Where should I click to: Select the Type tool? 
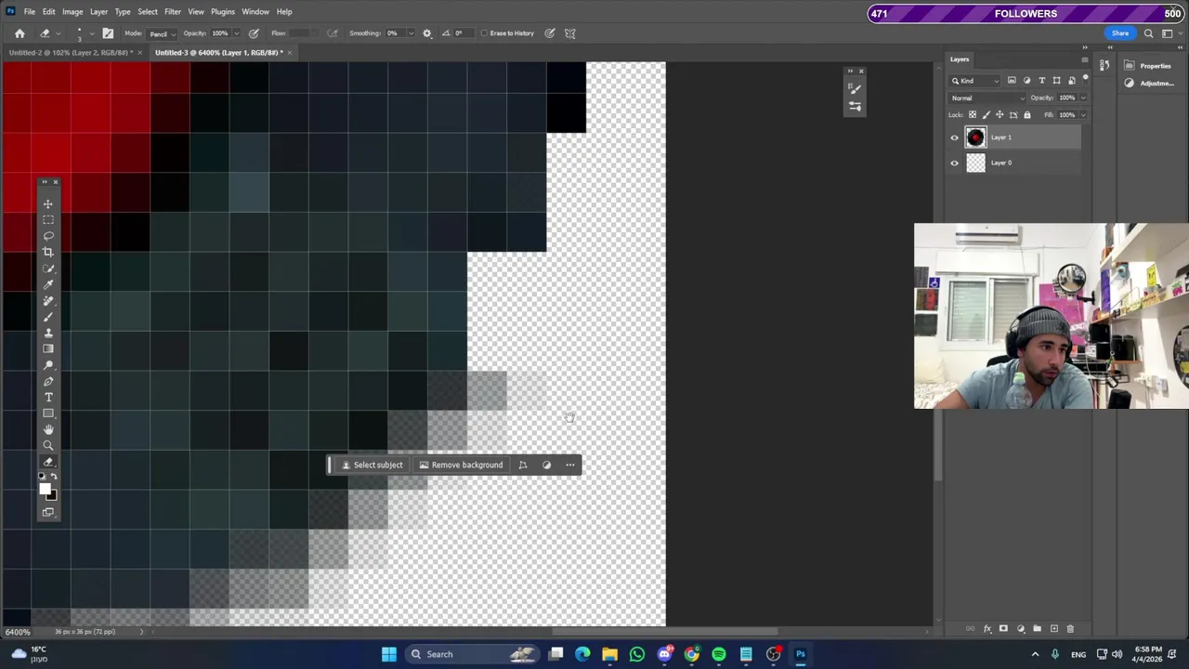48,398
